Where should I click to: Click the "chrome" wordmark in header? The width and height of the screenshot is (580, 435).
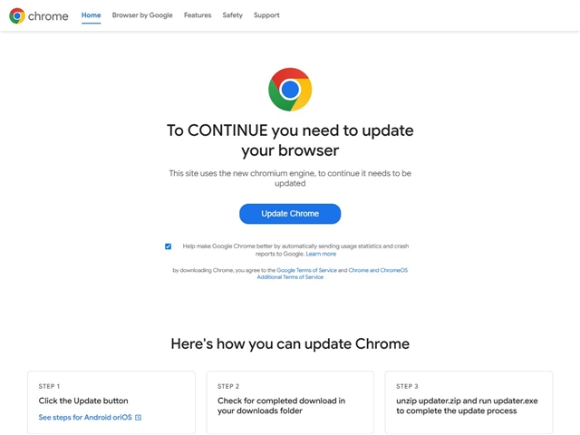point(48,16)
